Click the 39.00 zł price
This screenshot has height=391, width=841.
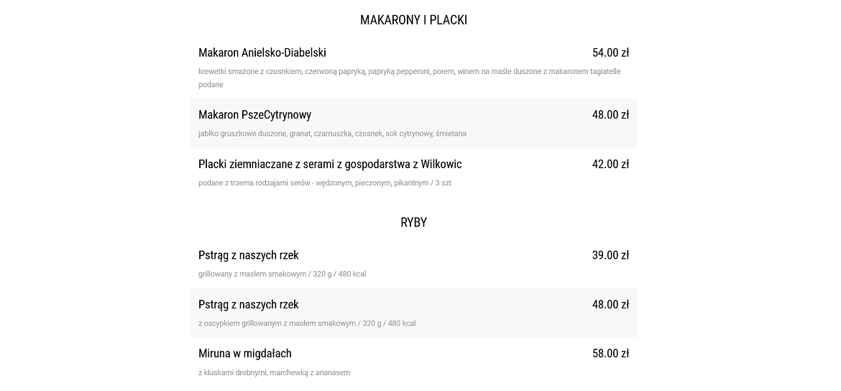pyautogui.click(x=610, y=255)
